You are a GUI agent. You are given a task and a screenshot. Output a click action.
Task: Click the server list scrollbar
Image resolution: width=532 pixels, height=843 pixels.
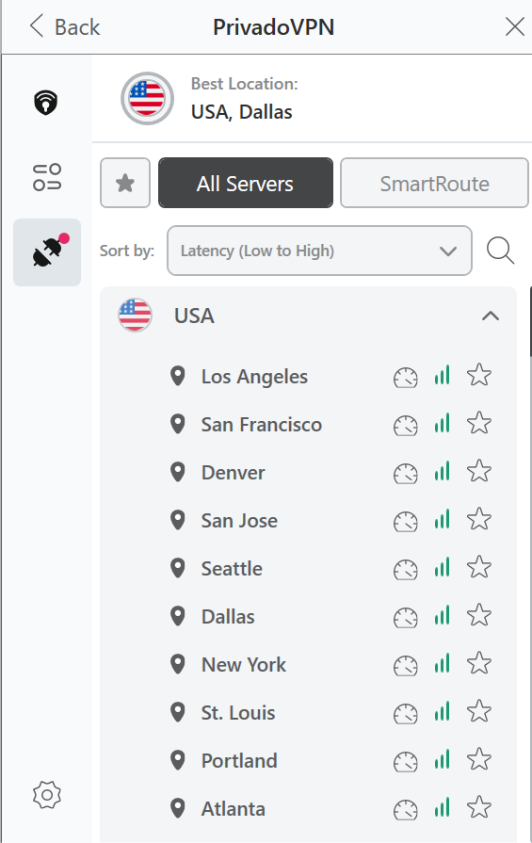530,321
